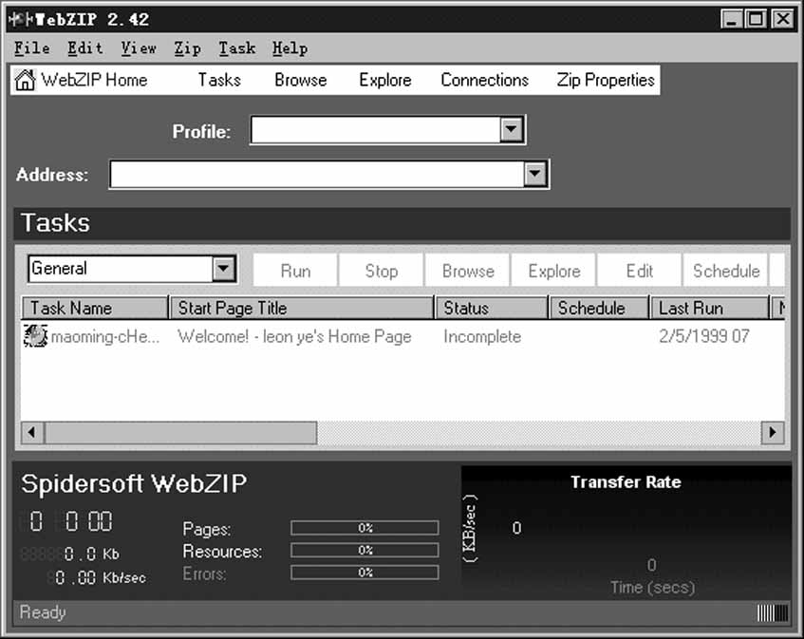Sort by Last Run column header
The width and height of the screenshot is (804, 639).
710,308
